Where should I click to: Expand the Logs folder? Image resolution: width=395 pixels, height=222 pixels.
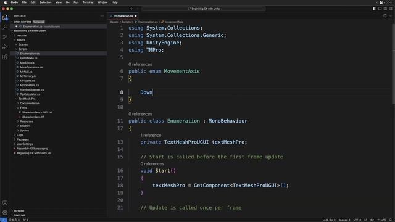[x=15, y=135]
